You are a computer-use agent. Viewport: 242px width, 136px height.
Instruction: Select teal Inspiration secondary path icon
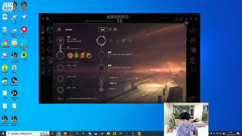[x=130, y=40]
